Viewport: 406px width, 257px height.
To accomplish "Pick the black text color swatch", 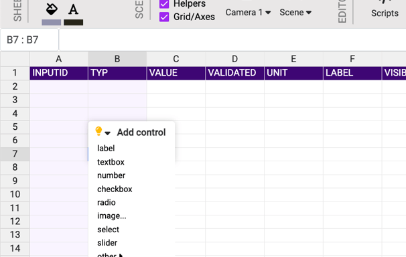I will click(74, 23).
